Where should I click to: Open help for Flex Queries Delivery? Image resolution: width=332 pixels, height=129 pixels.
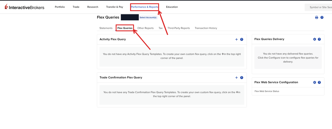tap(319, 39)
